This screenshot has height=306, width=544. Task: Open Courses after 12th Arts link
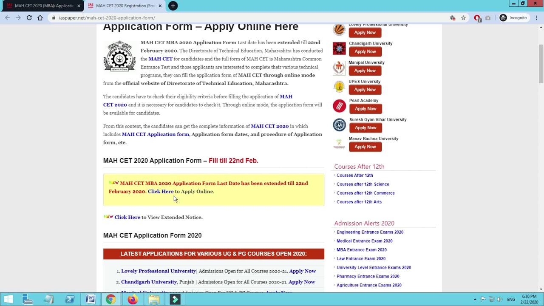[x=359, y=202]
